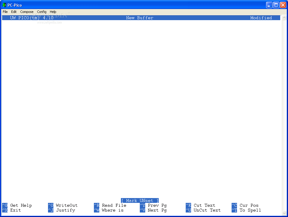Click the ^Y Prev Pg command
Viewport: 288px width, 217px height.
[x=153, y=205]
